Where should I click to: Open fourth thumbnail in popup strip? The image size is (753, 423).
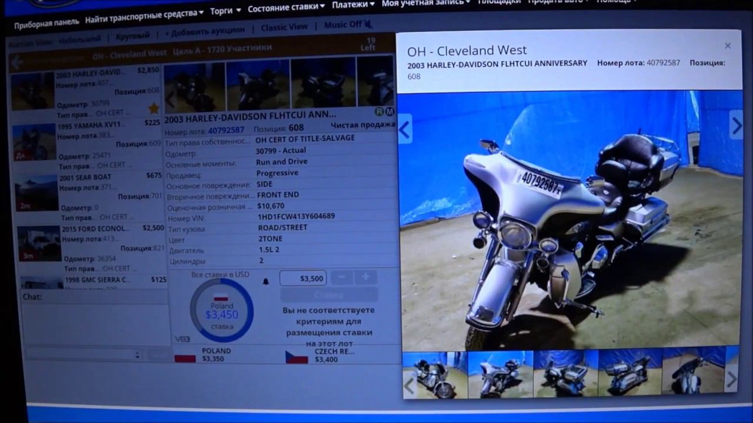630,372
